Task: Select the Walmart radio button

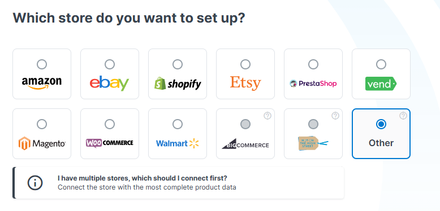Action: pyautogui.click(x=178, y=124)
